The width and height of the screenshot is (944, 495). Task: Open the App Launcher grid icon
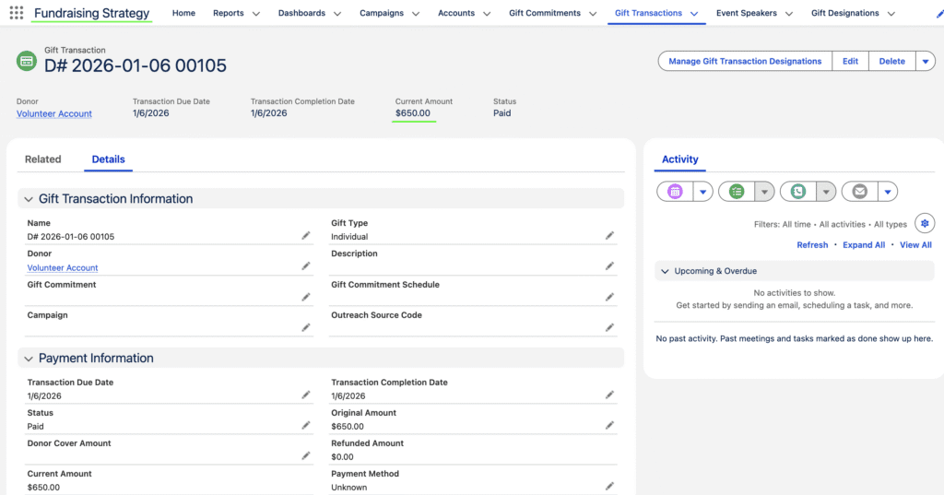[16, 14]
